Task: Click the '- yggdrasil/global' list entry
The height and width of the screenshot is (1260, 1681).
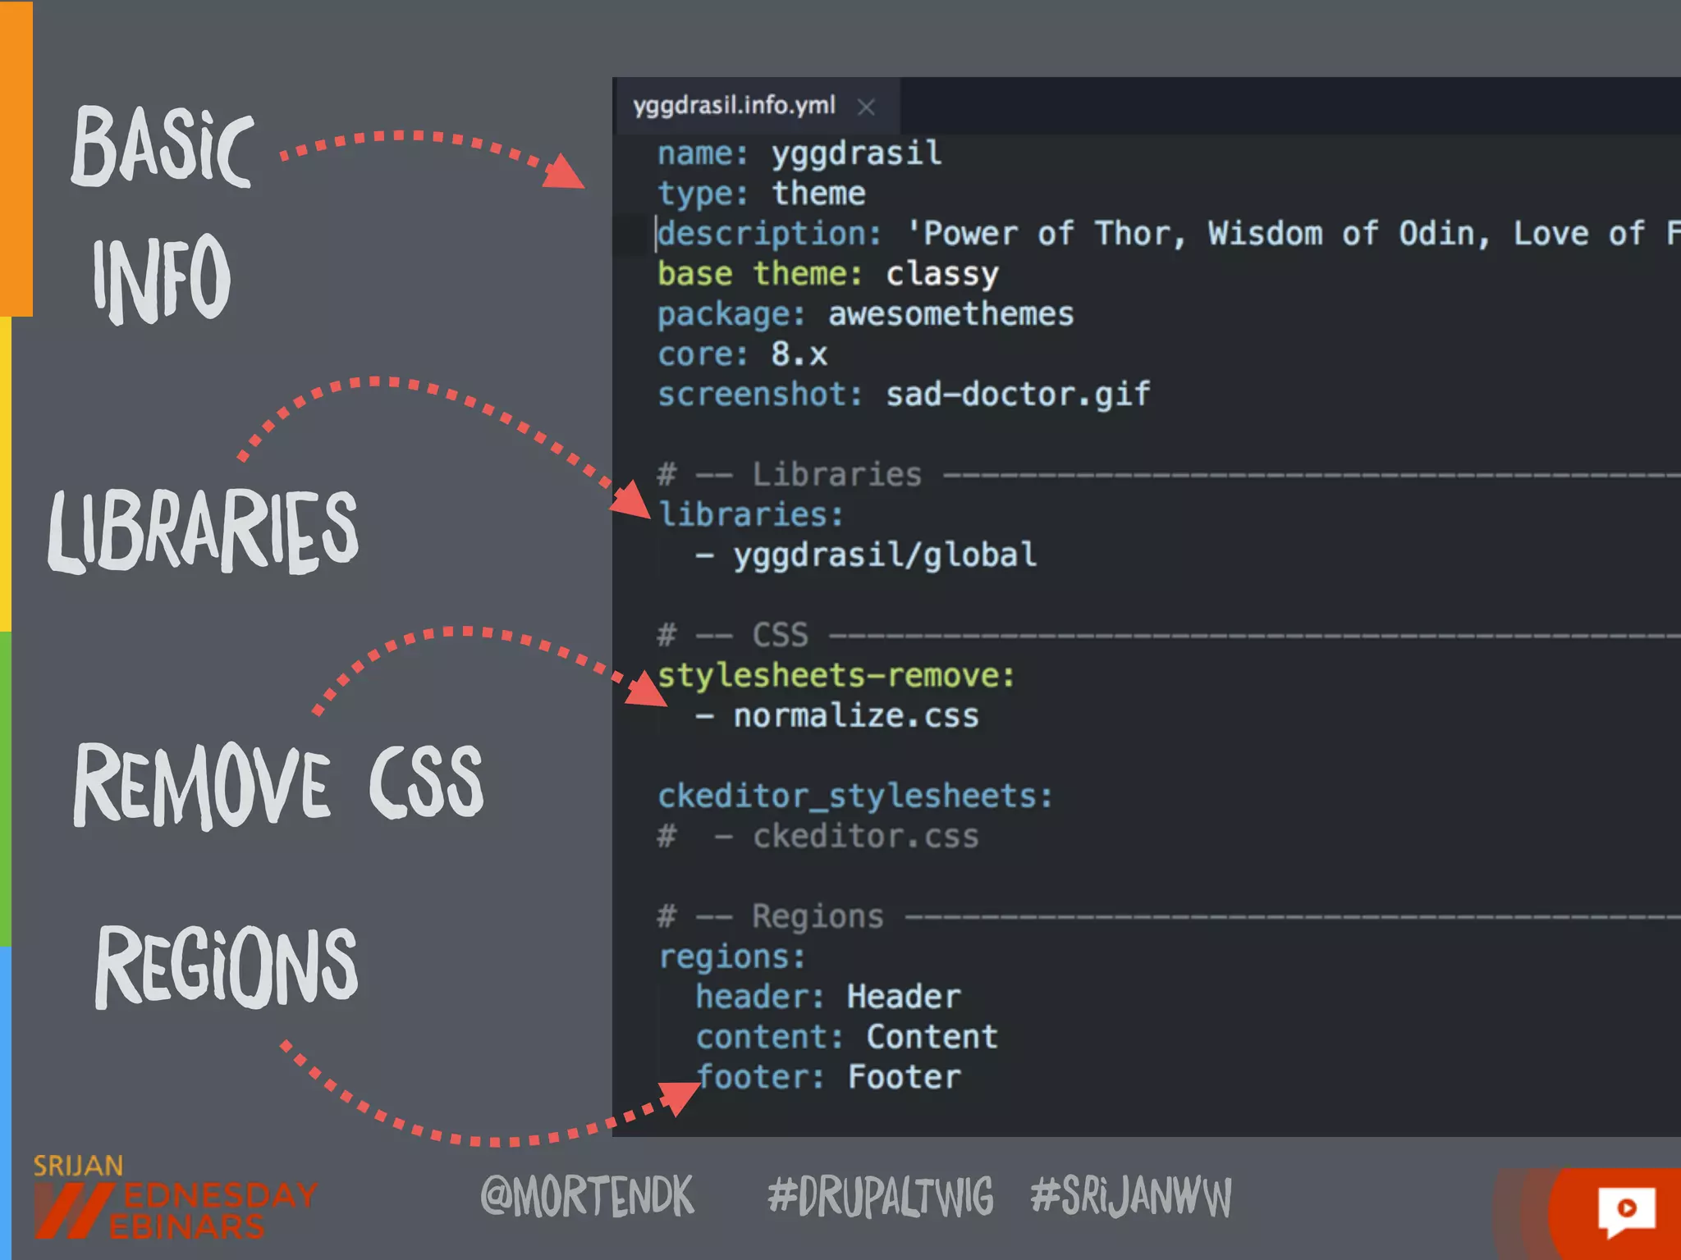Action: click(x=866, y=555)
